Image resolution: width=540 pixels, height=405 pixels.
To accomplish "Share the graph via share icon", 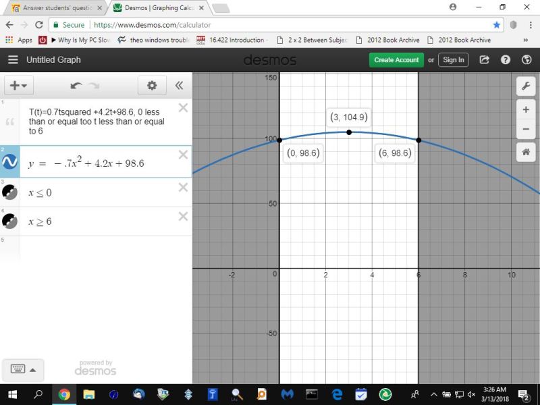I will (x=484, y=59).
